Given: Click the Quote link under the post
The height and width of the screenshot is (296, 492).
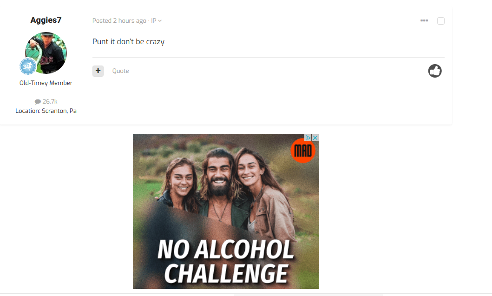Looking at the screenshot, I should (120, 71).
